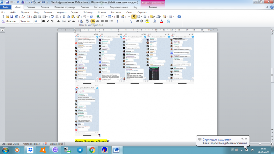Click word count Число слов: 312

click(31, 144)
